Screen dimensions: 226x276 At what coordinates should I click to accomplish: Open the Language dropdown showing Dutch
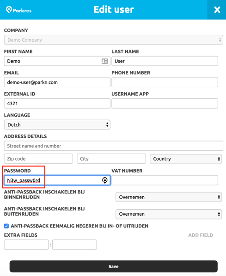click(57, 125)
